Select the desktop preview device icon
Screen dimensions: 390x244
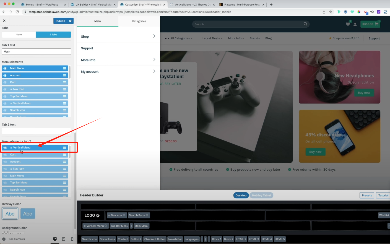(x=55, y=239)
